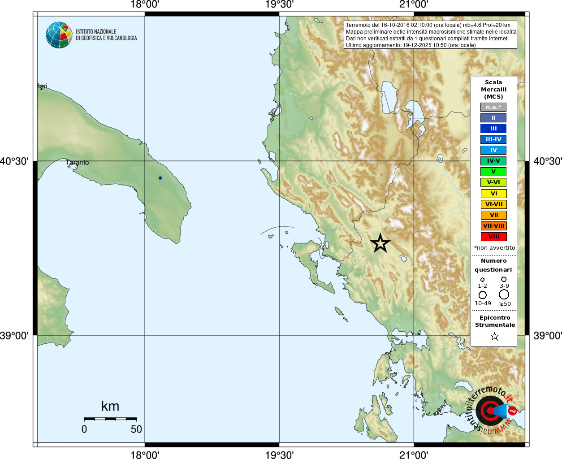Click the VI yellow legend swatch
The width and height of the screenshot is (562, 459).
(x=493, y=194)
